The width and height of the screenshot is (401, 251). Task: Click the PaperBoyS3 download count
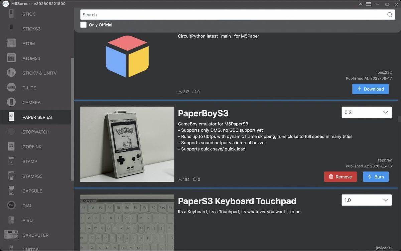[x=184, y=179]
